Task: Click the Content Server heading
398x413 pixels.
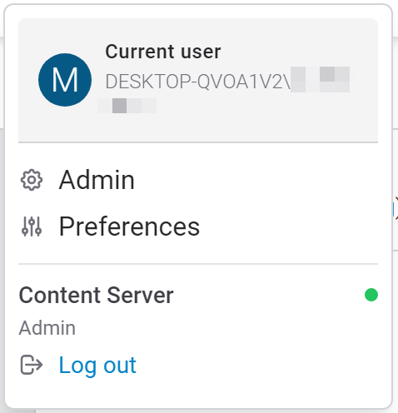Action: tap(96, 296)
